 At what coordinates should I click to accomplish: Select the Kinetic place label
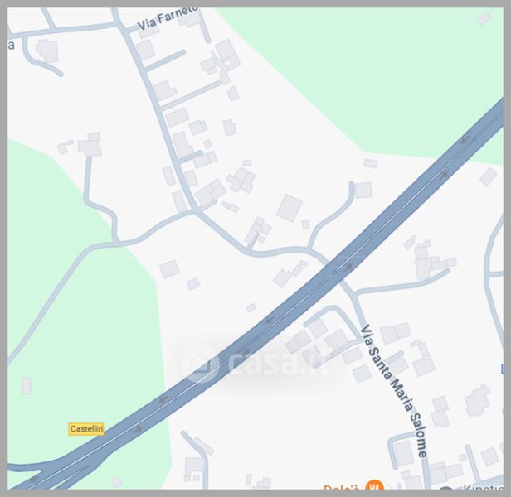483,486
